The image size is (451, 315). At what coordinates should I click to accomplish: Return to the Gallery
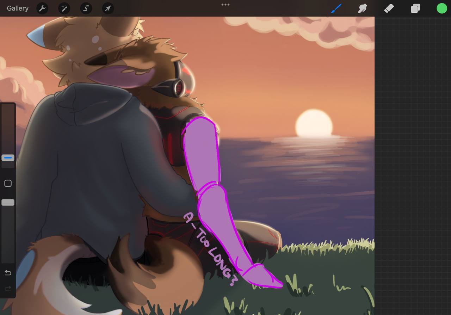click(x=18, y=8)
